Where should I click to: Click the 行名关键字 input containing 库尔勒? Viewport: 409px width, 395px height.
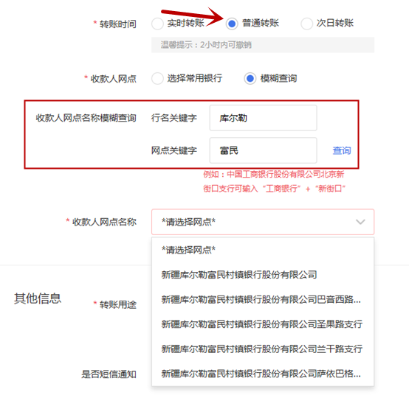point(263,118)
